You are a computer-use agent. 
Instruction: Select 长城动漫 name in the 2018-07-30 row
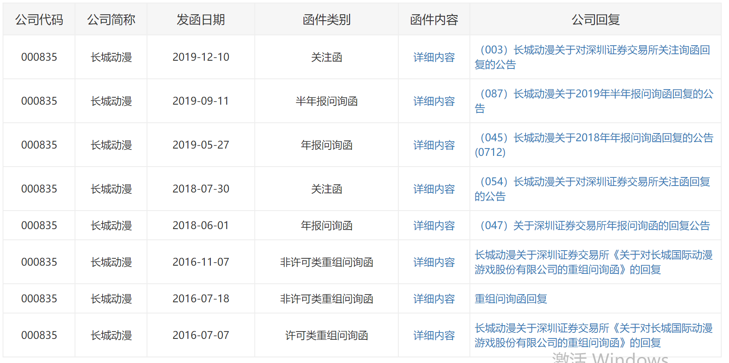coord(111,189)
